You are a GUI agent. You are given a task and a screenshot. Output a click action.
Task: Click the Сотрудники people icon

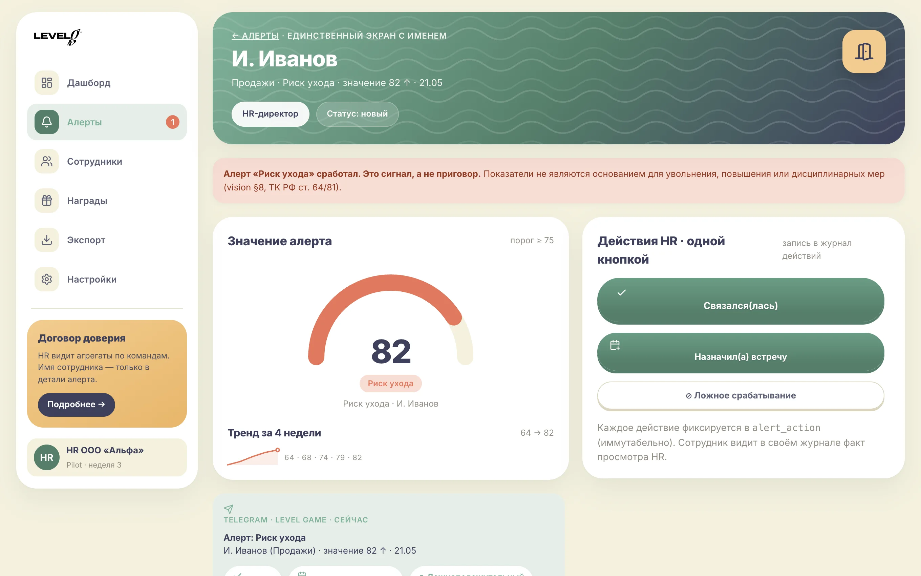coord(46,161)
